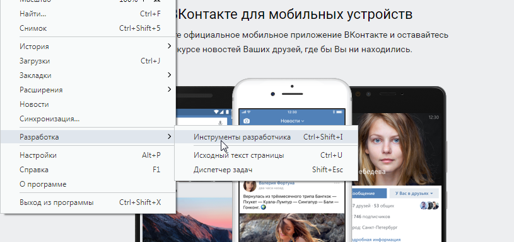This screenshot has width=514, height=242.
Task: Expand the Закладки submenu chevron
Action: pyautogui.click(x=169, y=75)
